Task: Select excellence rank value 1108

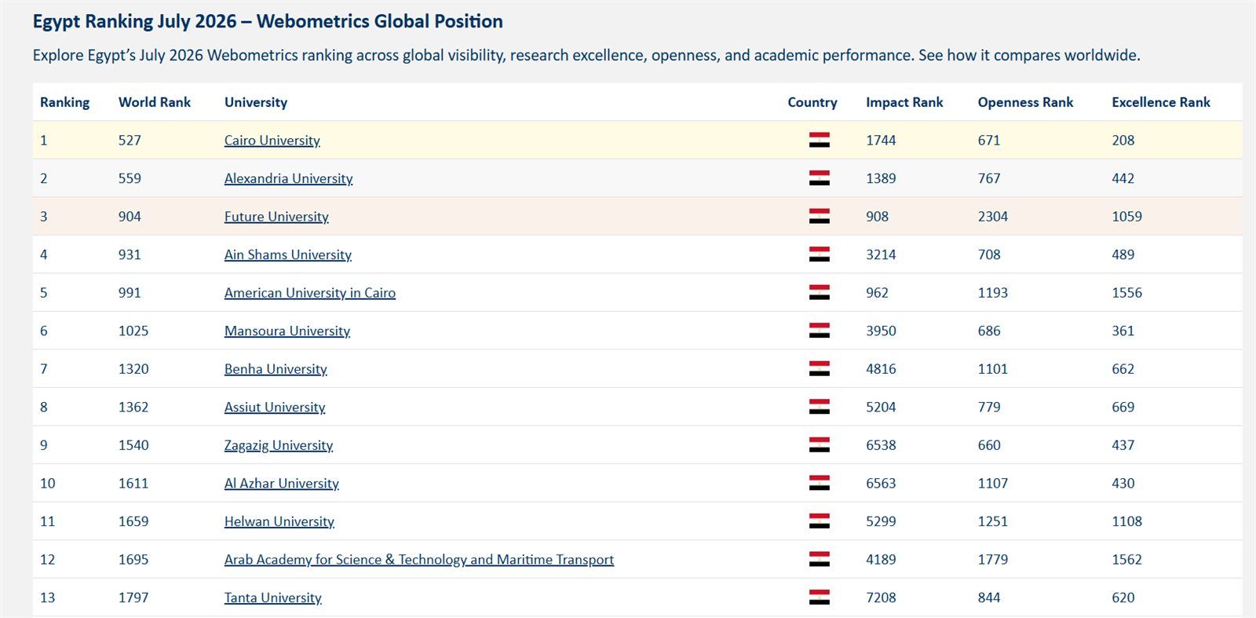Action: click(x=1126, y=521)
